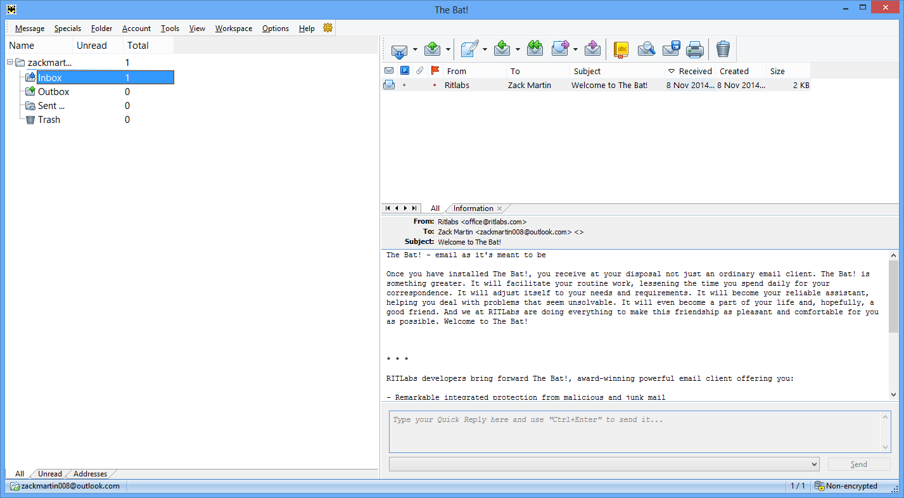Viewport: 904px width, 498px height.
Task: Click the Reply to all double-arrow icon
Action: coord(535,49)
